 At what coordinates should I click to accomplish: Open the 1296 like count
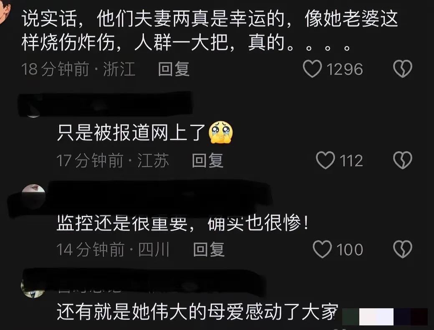point(345,69)
